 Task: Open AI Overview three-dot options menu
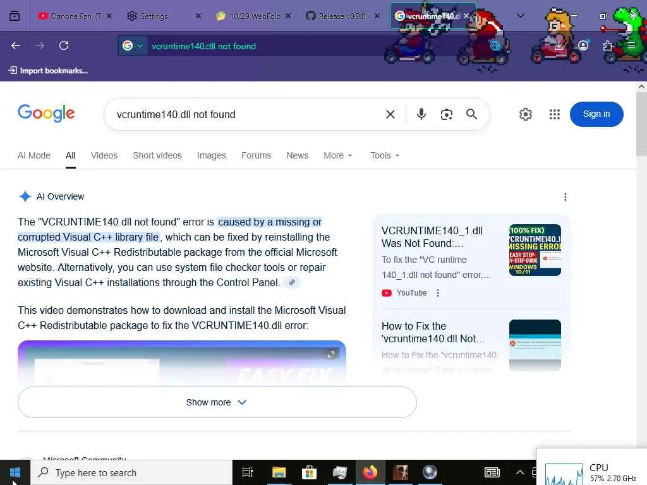565,197
